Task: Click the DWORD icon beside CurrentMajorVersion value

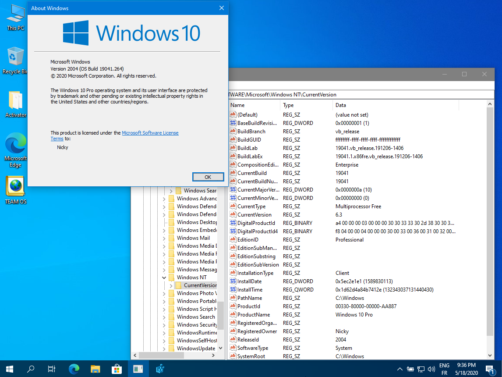Action: pyautogui.click(x=233, y=189)
